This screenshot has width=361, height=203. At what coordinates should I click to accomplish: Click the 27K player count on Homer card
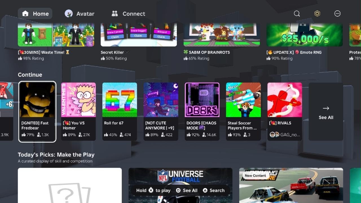84,135
